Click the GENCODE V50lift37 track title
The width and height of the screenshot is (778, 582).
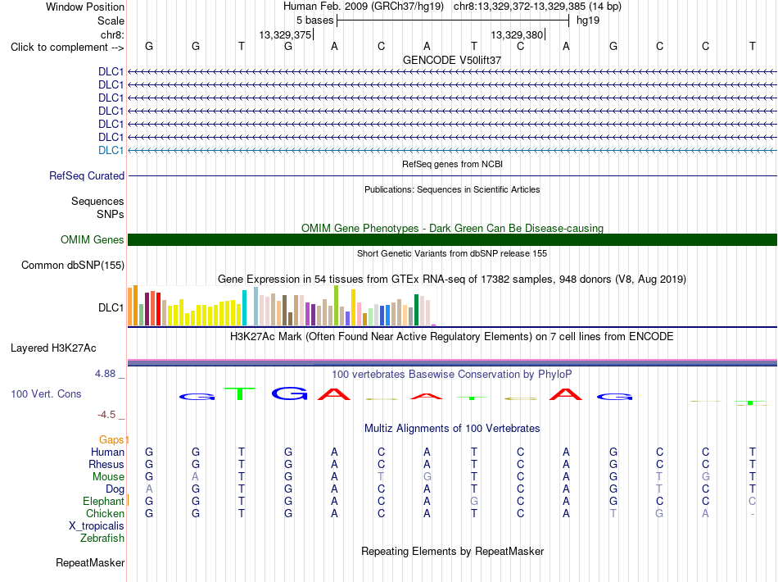pyautogui.click(x=452, y=60)
